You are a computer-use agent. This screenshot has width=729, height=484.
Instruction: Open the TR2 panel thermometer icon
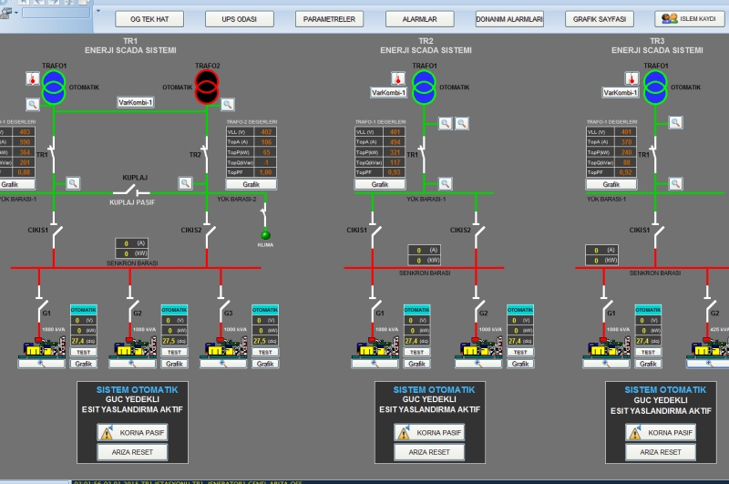pos(398,78)
